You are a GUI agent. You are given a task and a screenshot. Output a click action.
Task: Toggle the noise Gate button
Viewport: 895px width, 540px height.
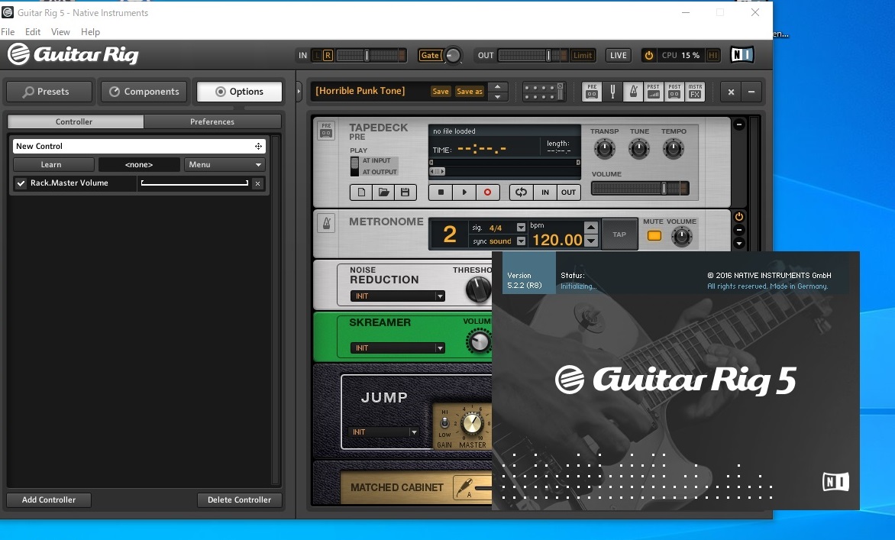430,55
